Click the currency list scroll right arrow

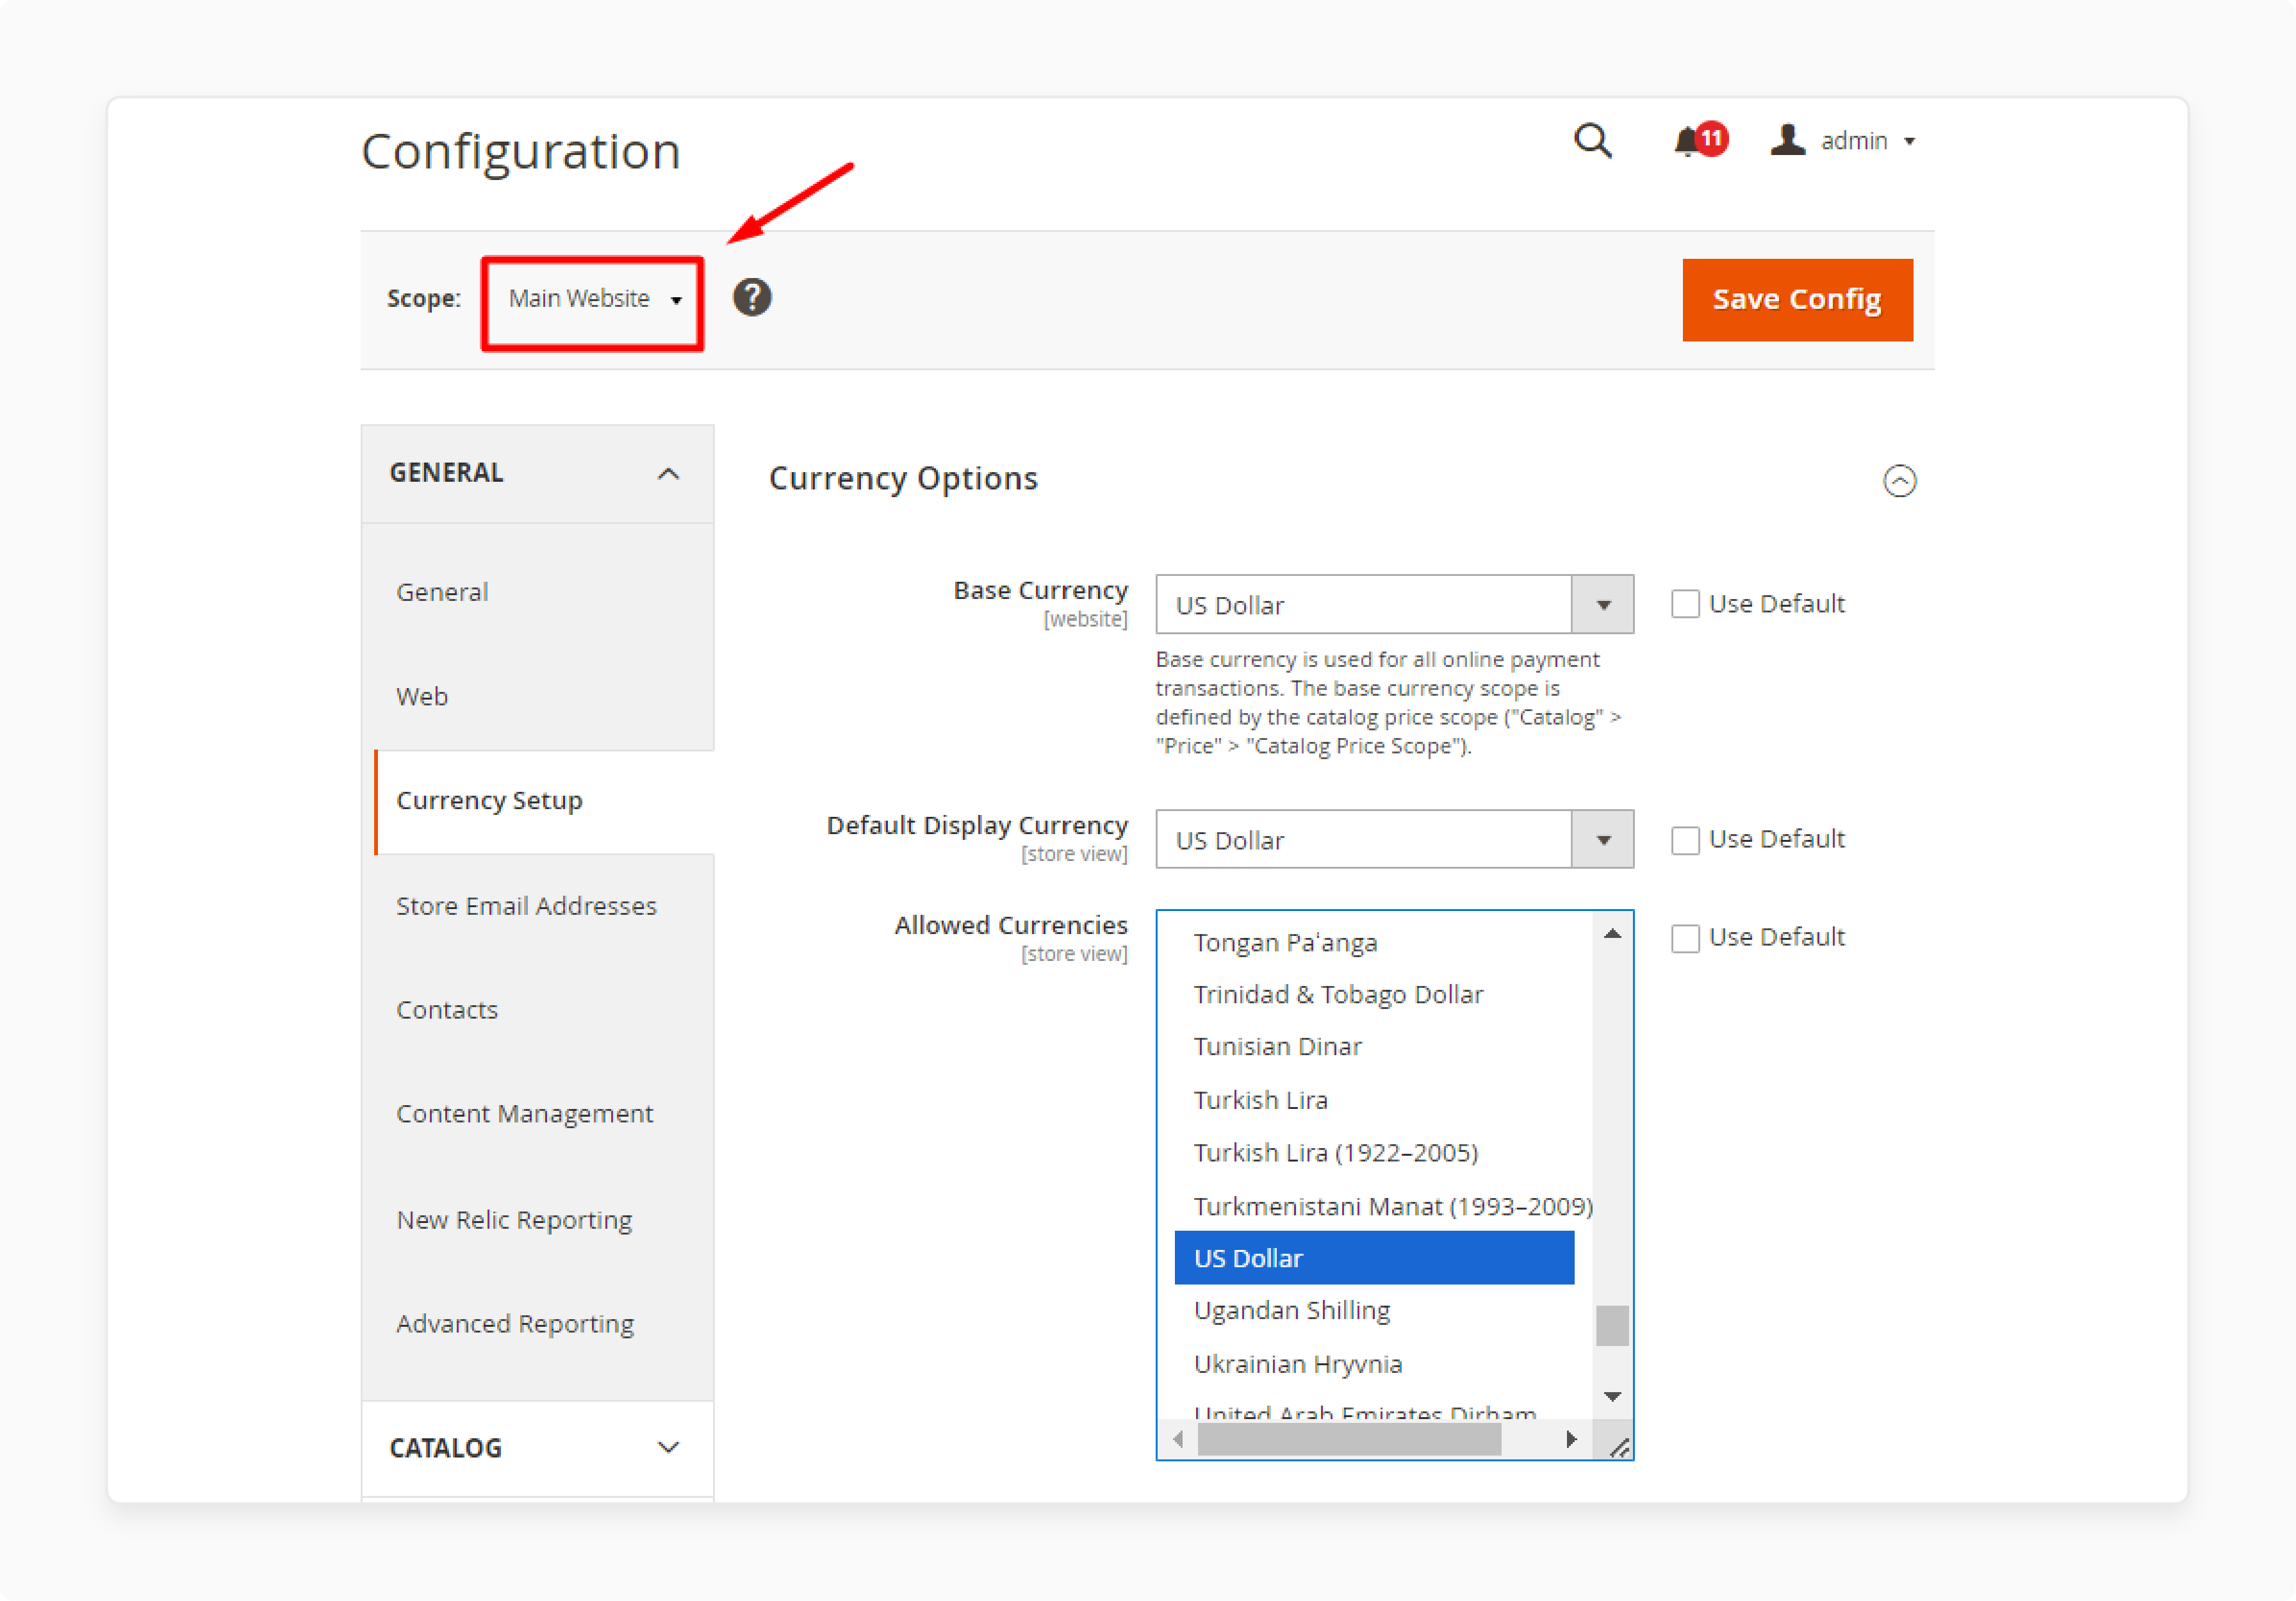pyautogui.click(x=1571, y=1439)
